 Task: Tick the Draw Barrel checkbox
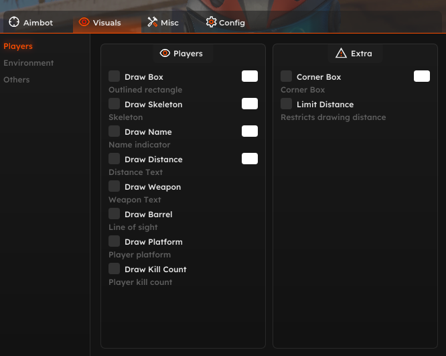point(115,214)
